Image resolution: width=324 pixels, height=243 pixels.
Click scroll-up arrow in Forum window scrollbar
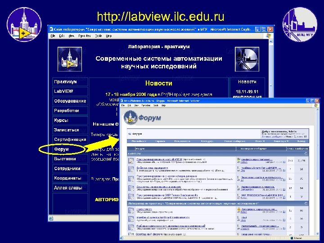coord(318,109)
